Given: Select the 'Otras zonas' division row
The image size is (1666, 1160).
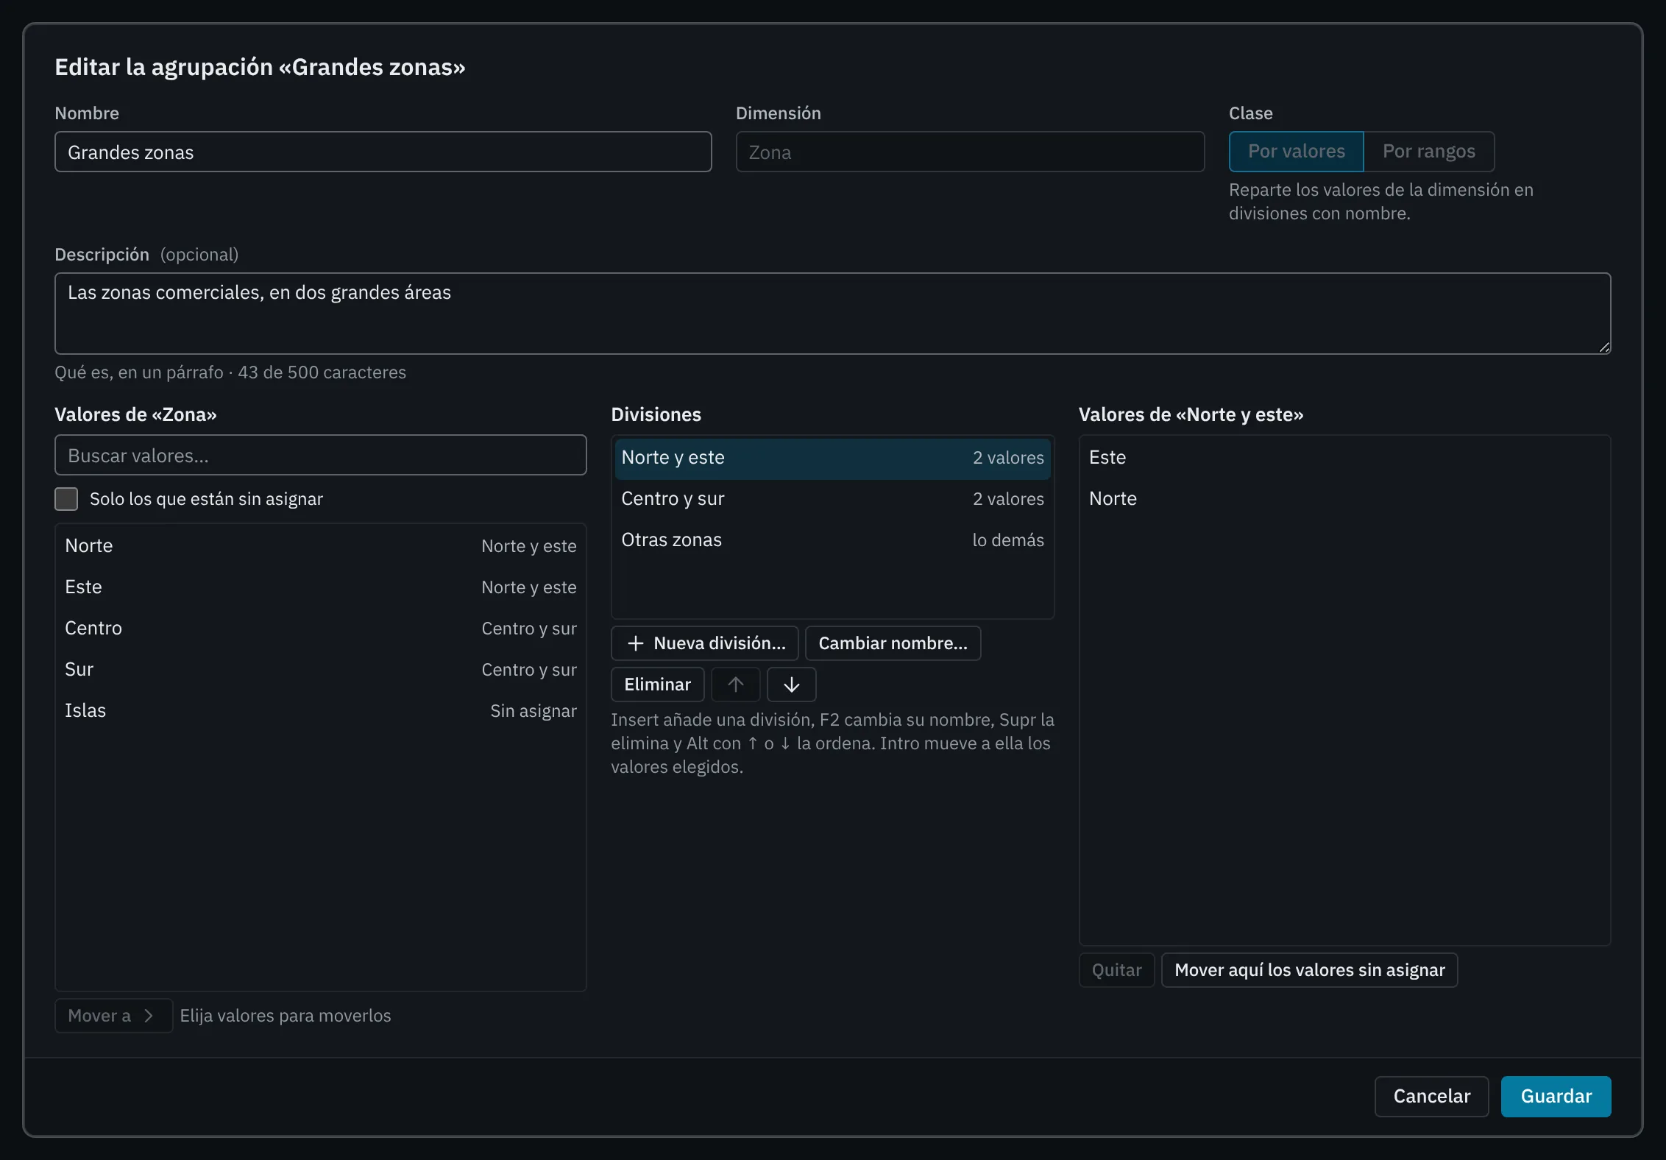Looking at the screenshot, I should [832, 540].
